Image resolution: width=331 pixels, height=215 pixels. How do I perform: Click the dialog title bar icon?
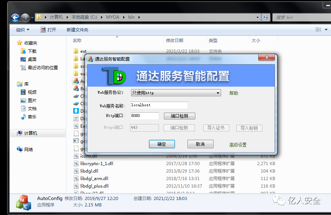tap(90, 59)
